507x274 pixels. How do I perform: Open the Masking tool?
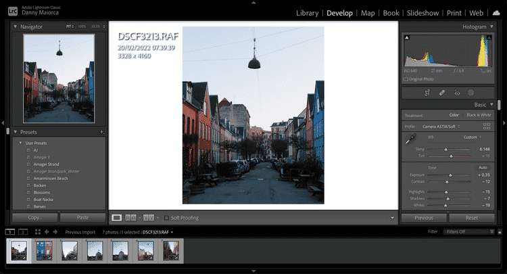tap(471, 92)
